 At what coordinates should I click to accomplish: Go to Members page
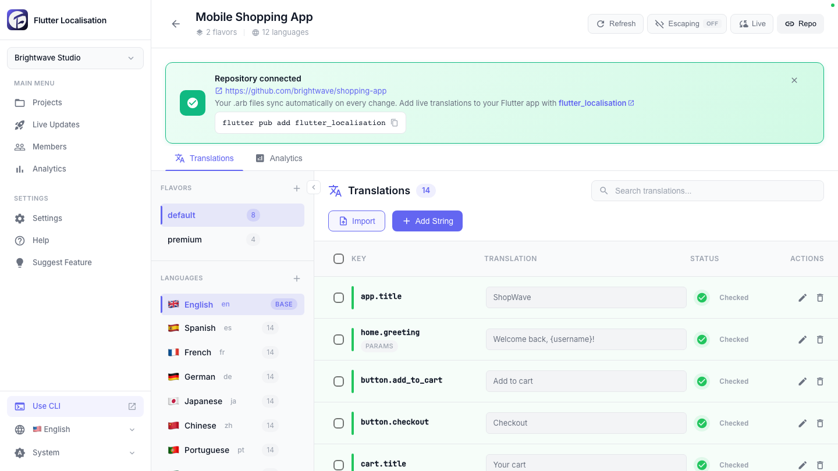[x=75, y=147]
